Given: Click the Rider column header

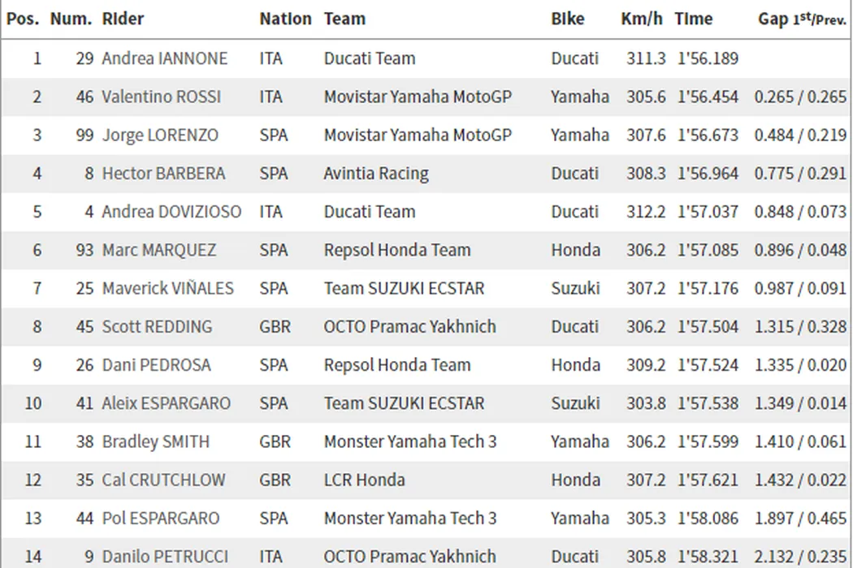Looking at the screenshot, I should point(123,19).
